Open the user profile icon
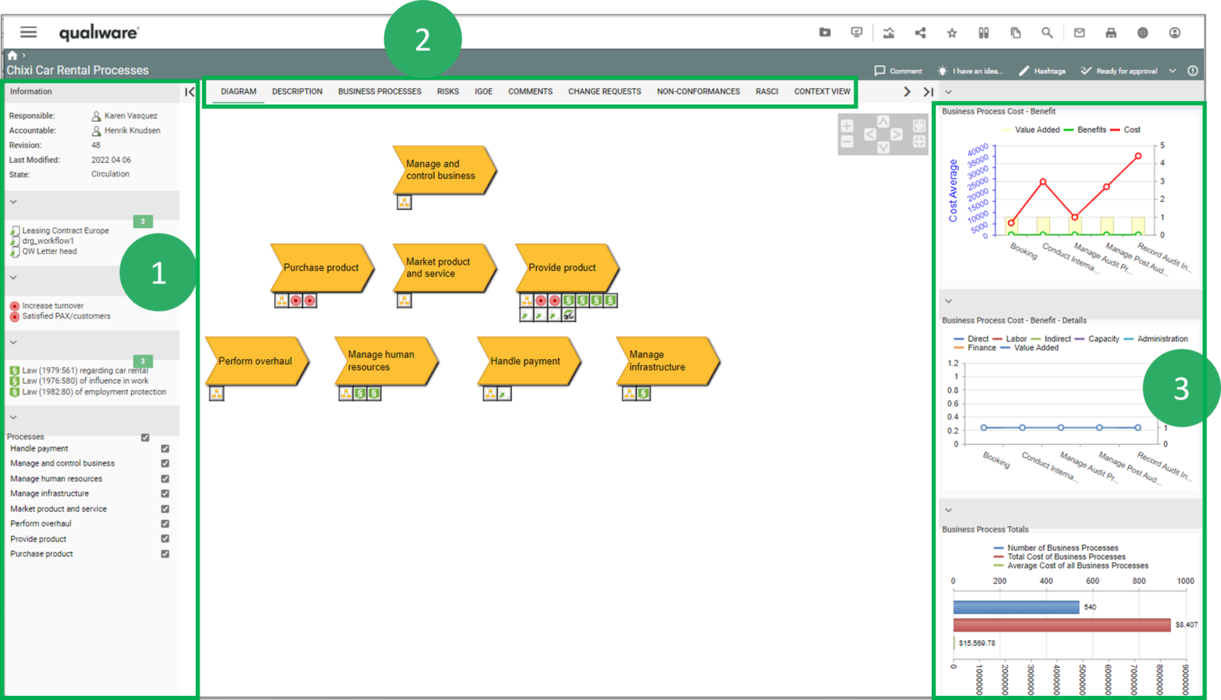 click(1174, 33)
